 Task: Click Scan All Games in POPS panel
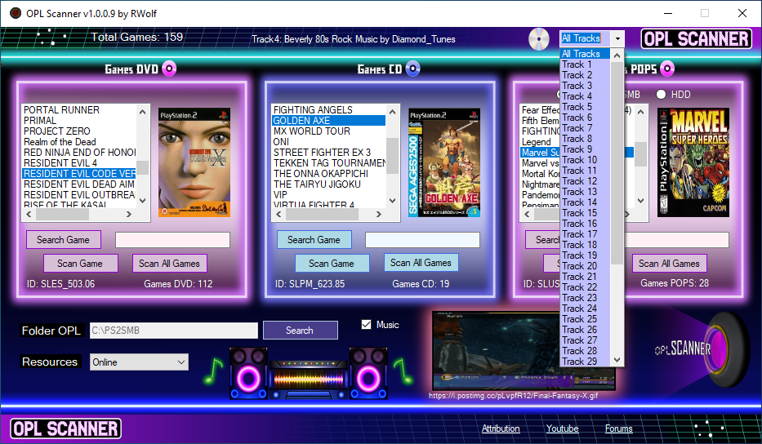pyautogui.click(x=669, y=264)
